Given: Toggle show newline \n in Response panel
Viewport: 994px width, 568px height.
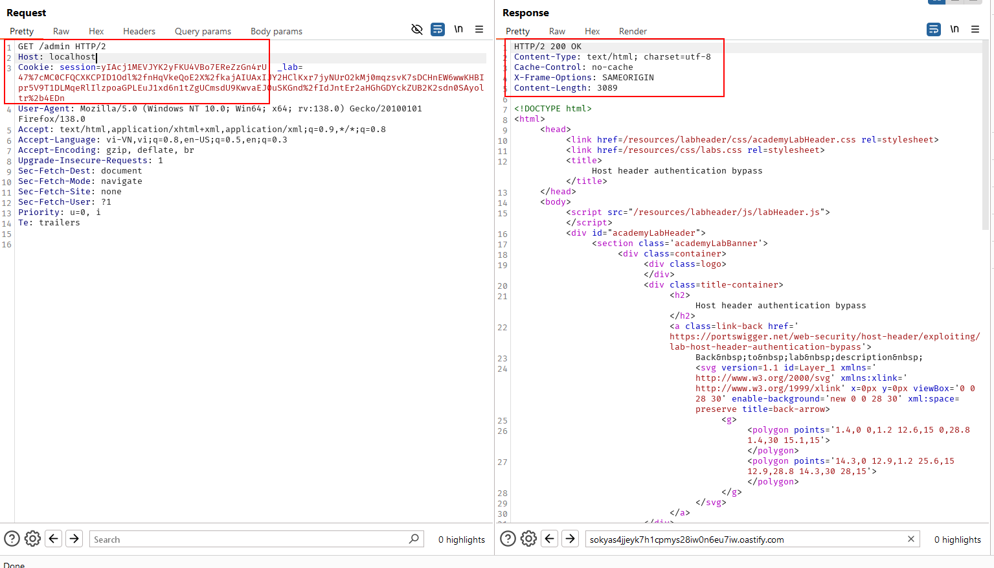Looking at the screenshot, I should pos(954,29).
